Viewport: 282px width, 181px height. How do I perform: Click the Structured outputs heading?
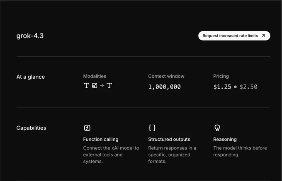coord(169,139)
